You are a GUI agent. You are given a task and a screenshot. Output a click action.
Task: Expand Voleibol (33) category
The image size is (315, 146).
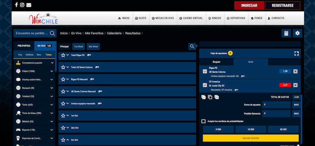[x=52, y=96]
